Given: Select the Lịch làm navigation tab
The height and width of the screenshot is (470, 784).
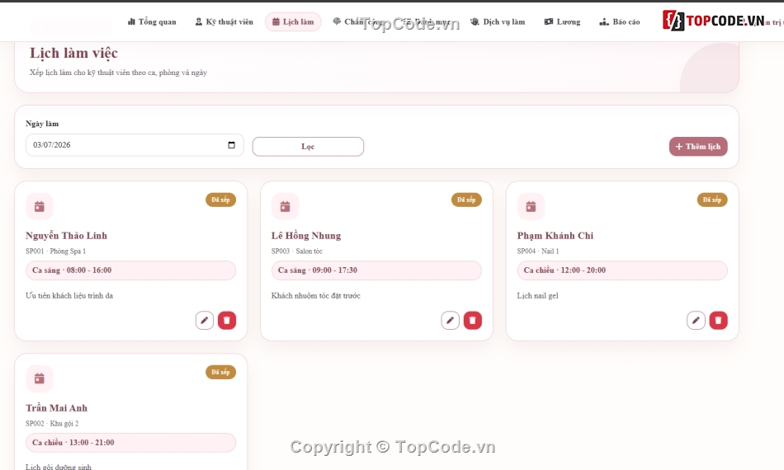Looking at the screenshot, I should pyautogui.click(x=293, y=22).
